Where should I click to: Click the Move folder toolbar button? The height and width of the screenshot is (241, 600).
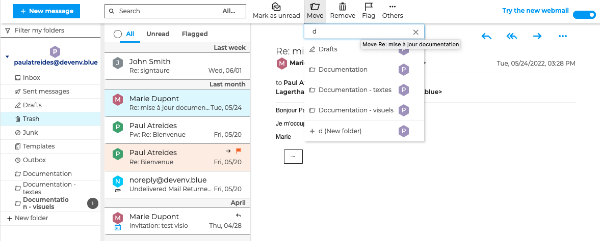pos(315,11)
